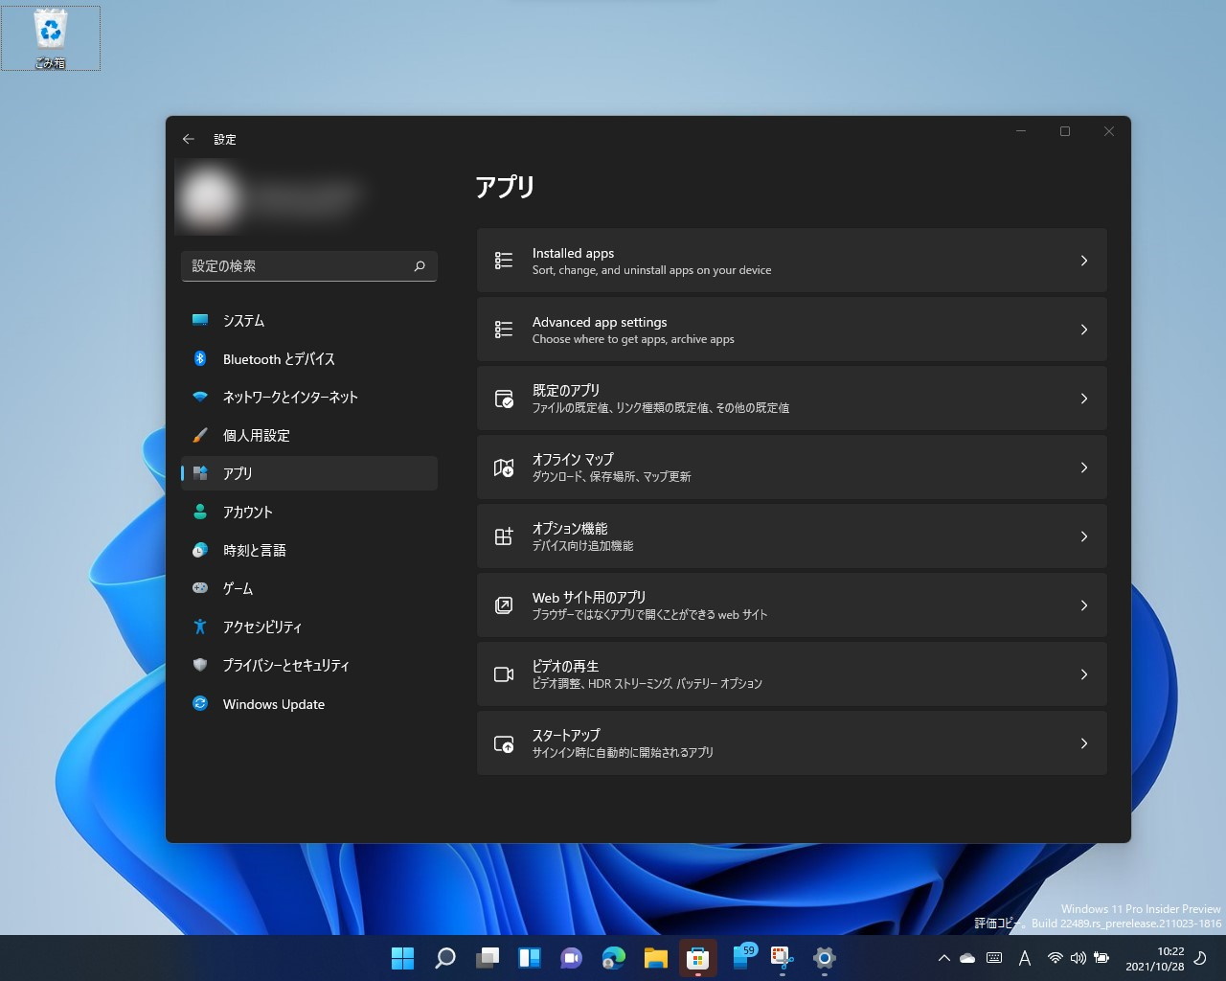
Task: Open Chat from the taskbar
Action: click(571, 958)
